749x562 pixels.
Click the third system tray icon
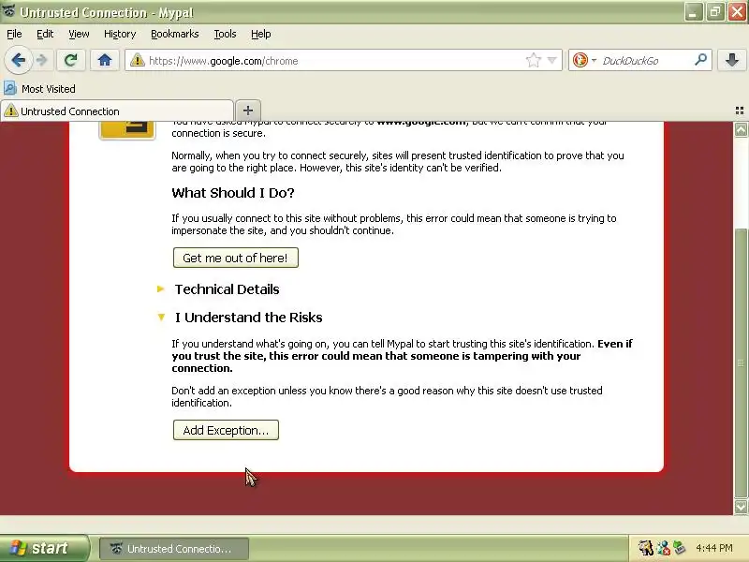680,548
